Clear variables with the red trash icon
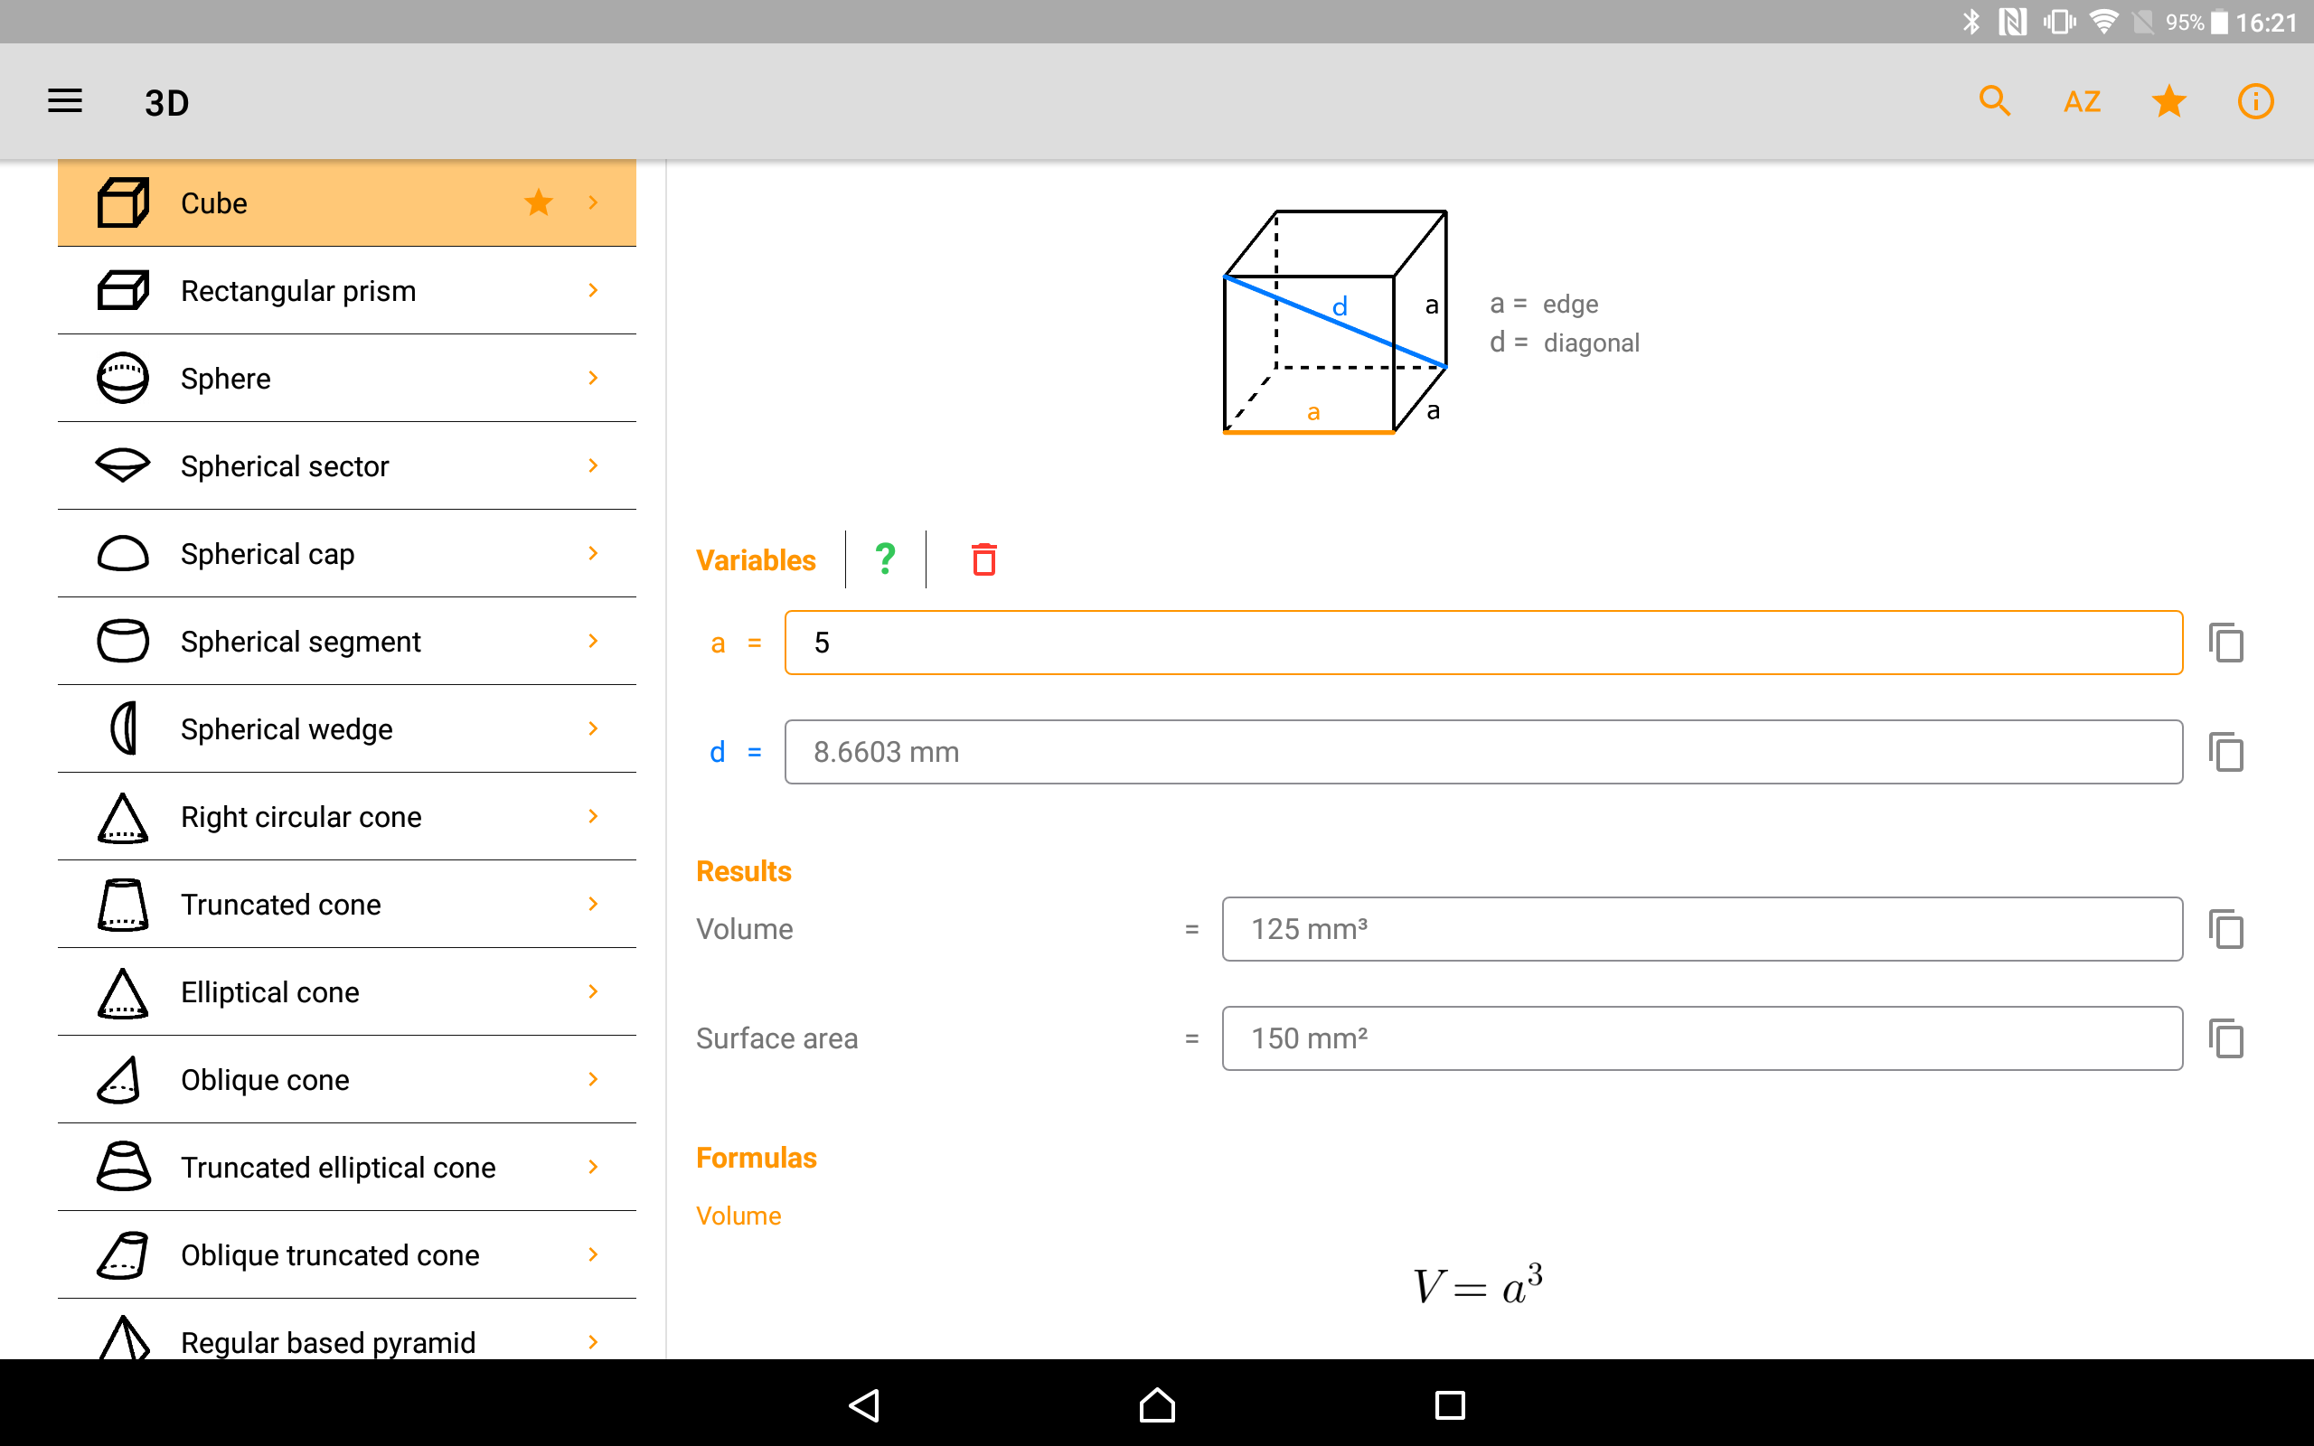Viewport: 2314px width, 1446px height. 984,559
